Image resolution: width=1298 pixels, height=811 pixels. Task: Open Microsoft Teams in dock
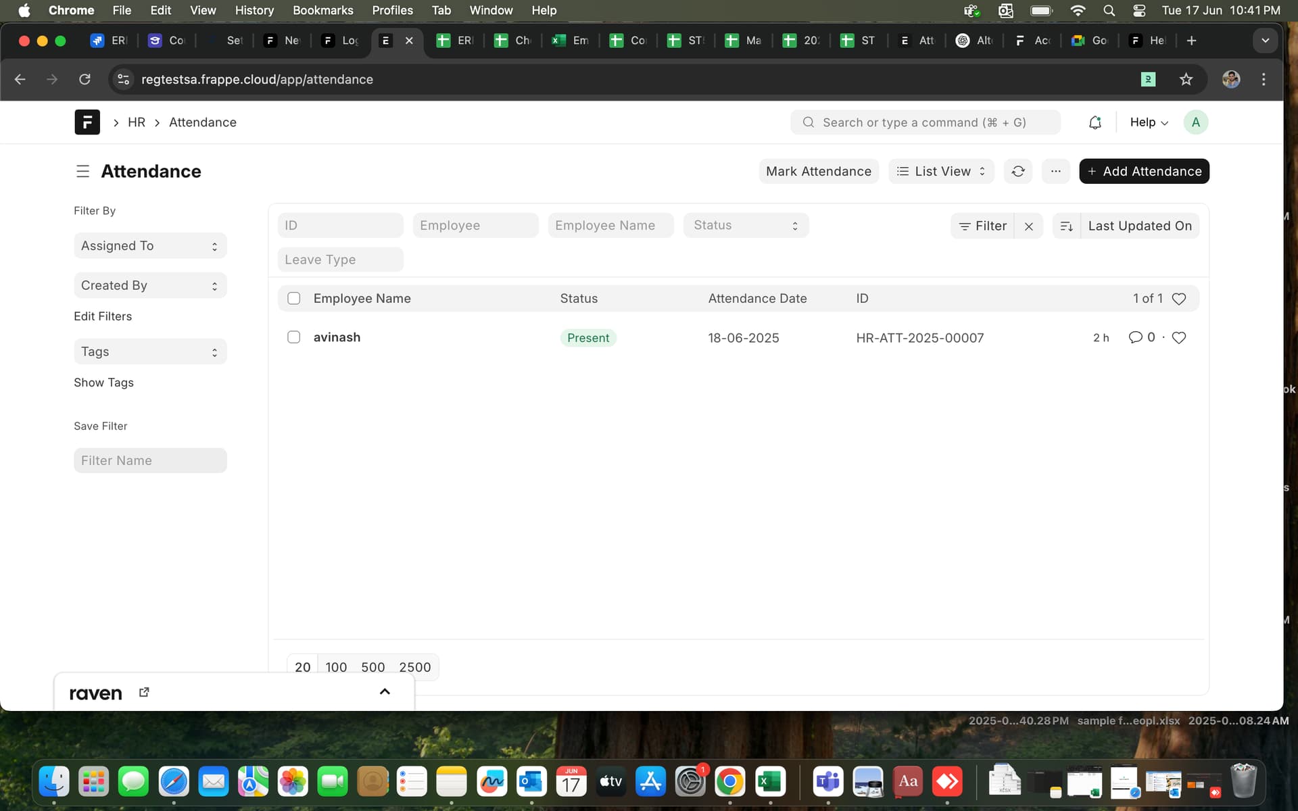828,782
